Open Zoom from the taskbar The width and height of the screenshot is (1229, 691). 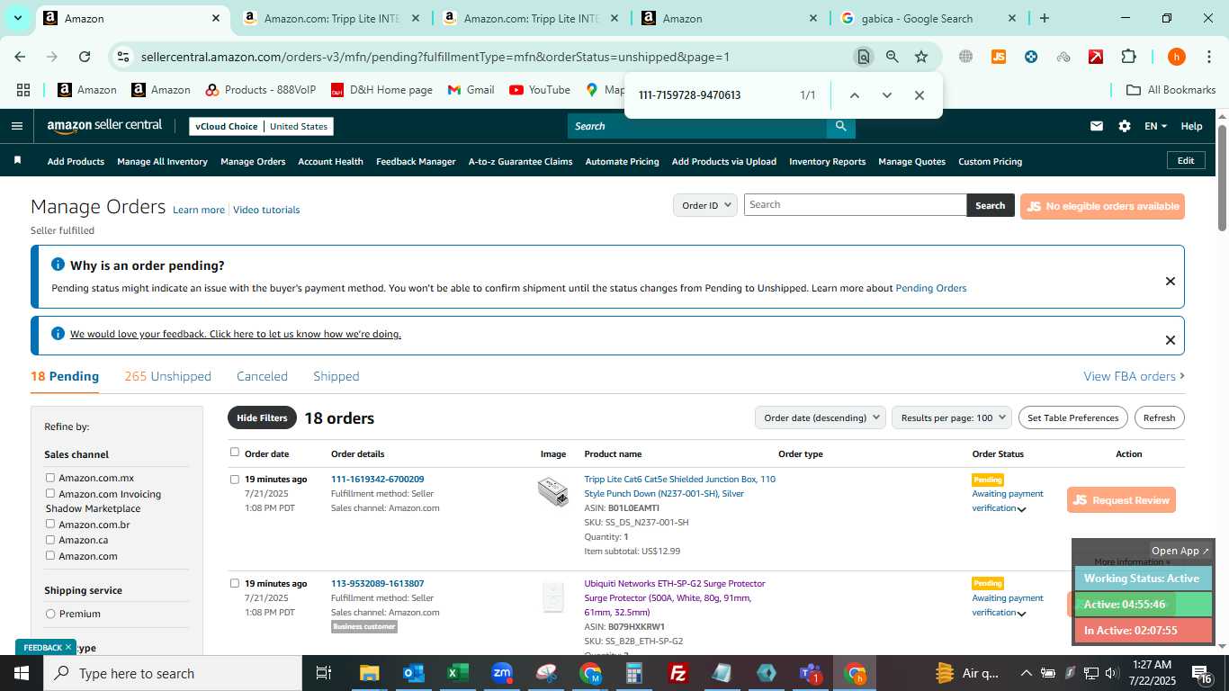click(x=502, y=673)
